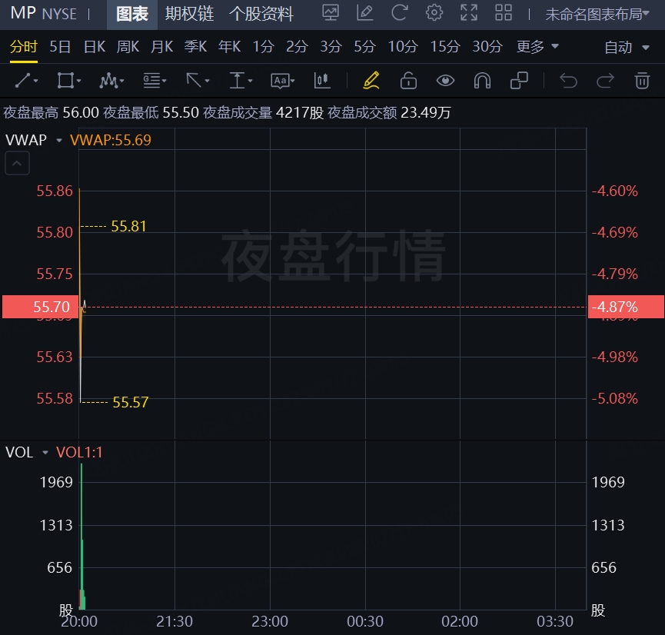Image resolution: width=665 pixels, height=635 pixels.
Task: Toggle drawings visibility with eye icon
Action: (445, 80)
